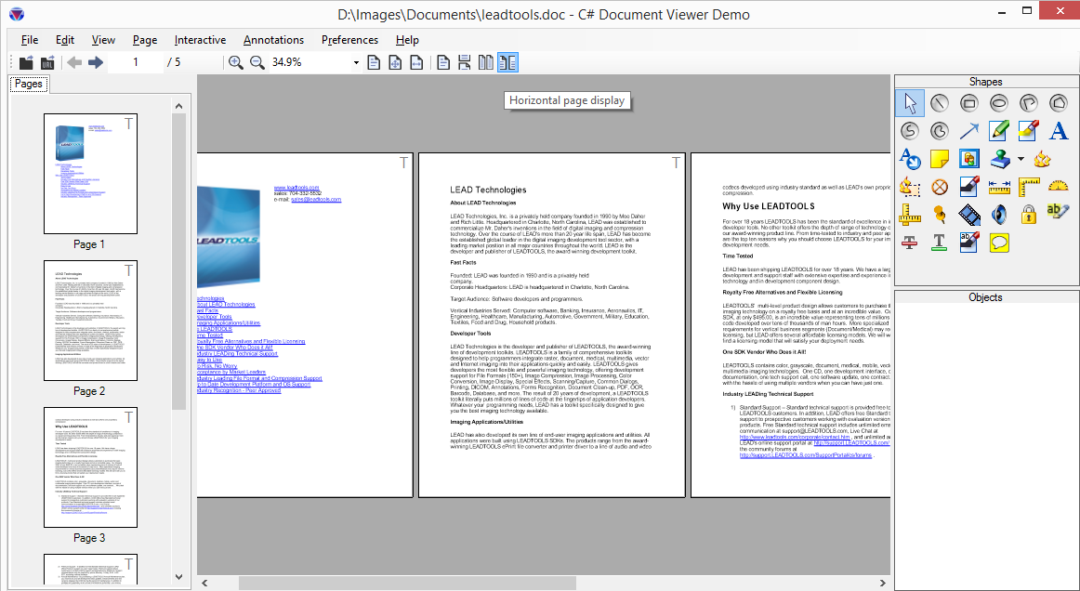Select the Sticky Note comment bubble tool

tap(999, 243)
